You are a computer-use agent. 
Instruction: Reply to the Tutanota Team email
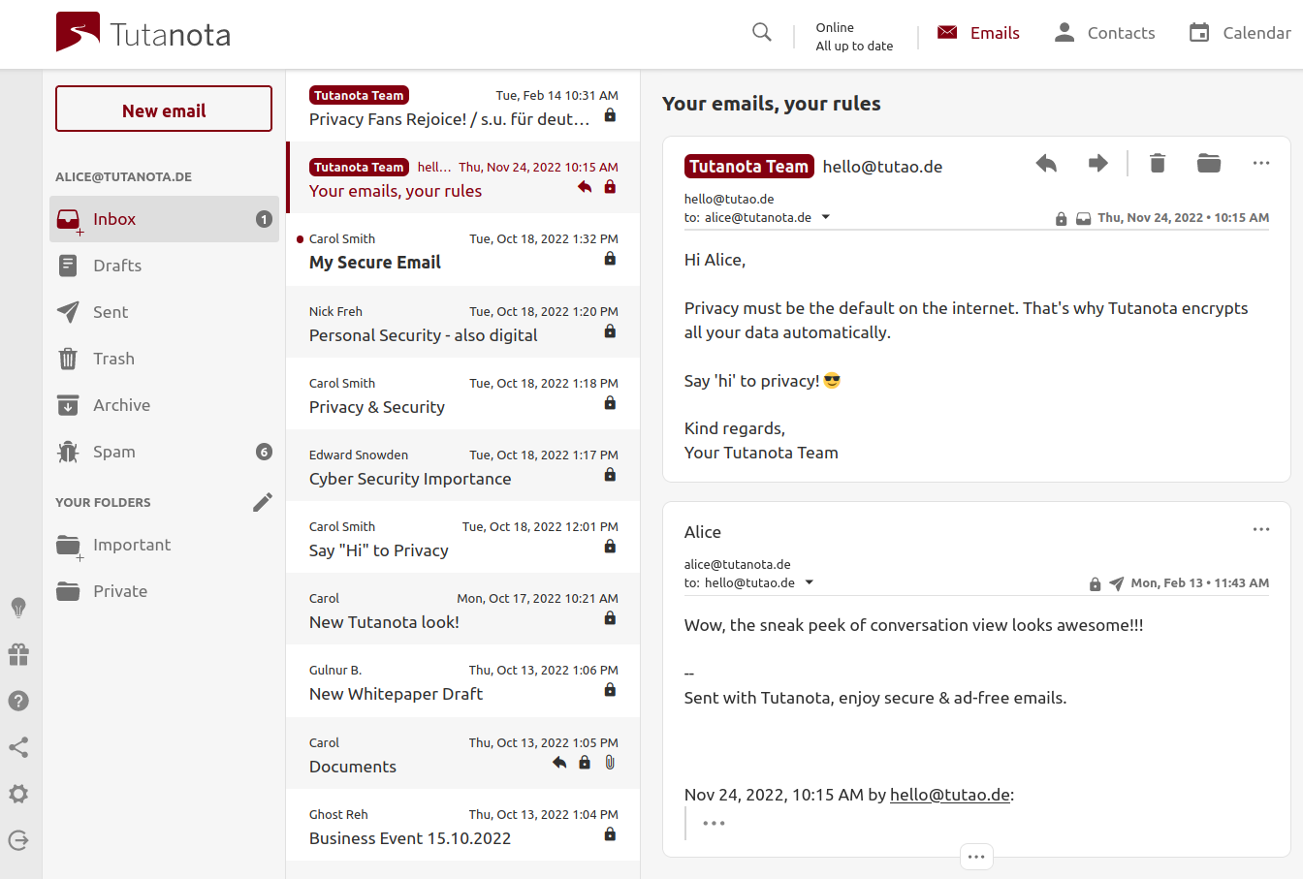tap(1046, 164)
